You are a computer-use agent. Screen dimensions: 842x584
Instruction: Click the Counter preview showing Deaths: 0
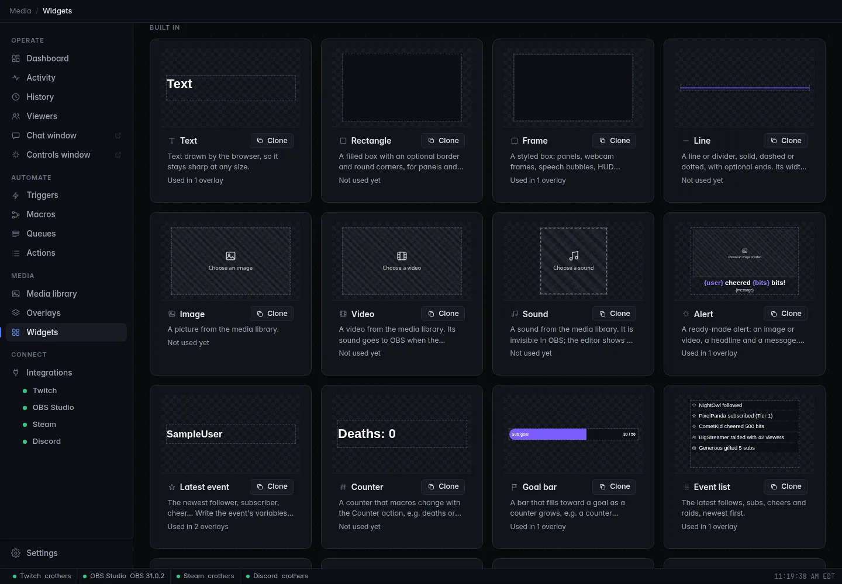pyautogui.click(x=402, y=434)
